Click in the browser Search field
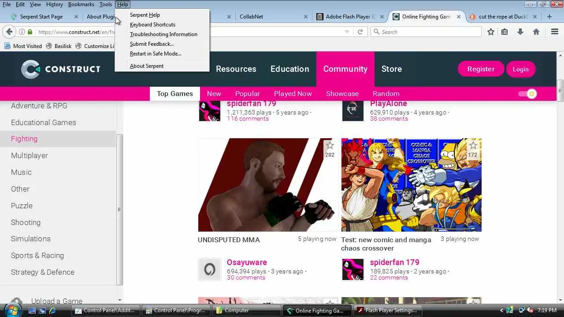This screenshot has width=564, height=317. (426, 32)
